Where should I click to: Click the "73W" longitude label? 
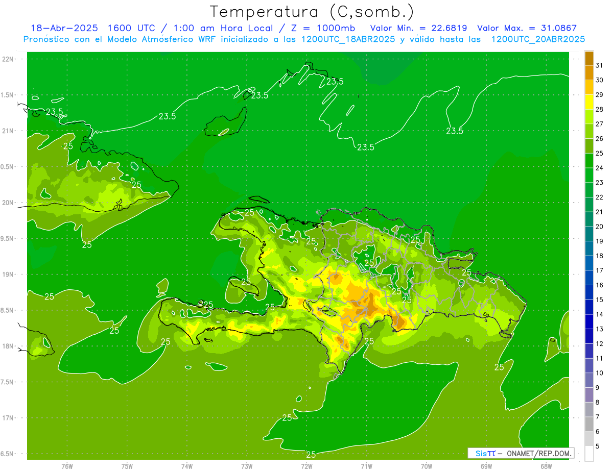[x=247, y=466]
